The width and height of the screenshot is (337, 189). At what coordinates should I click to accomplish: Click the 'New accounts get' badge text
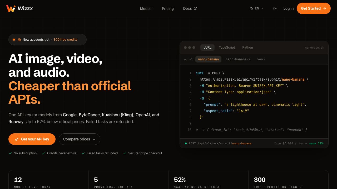36,40
